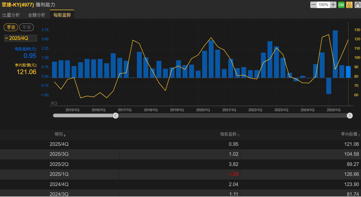
Task: Click the left range slider handle arrow
Action: [x=116, y=116]
